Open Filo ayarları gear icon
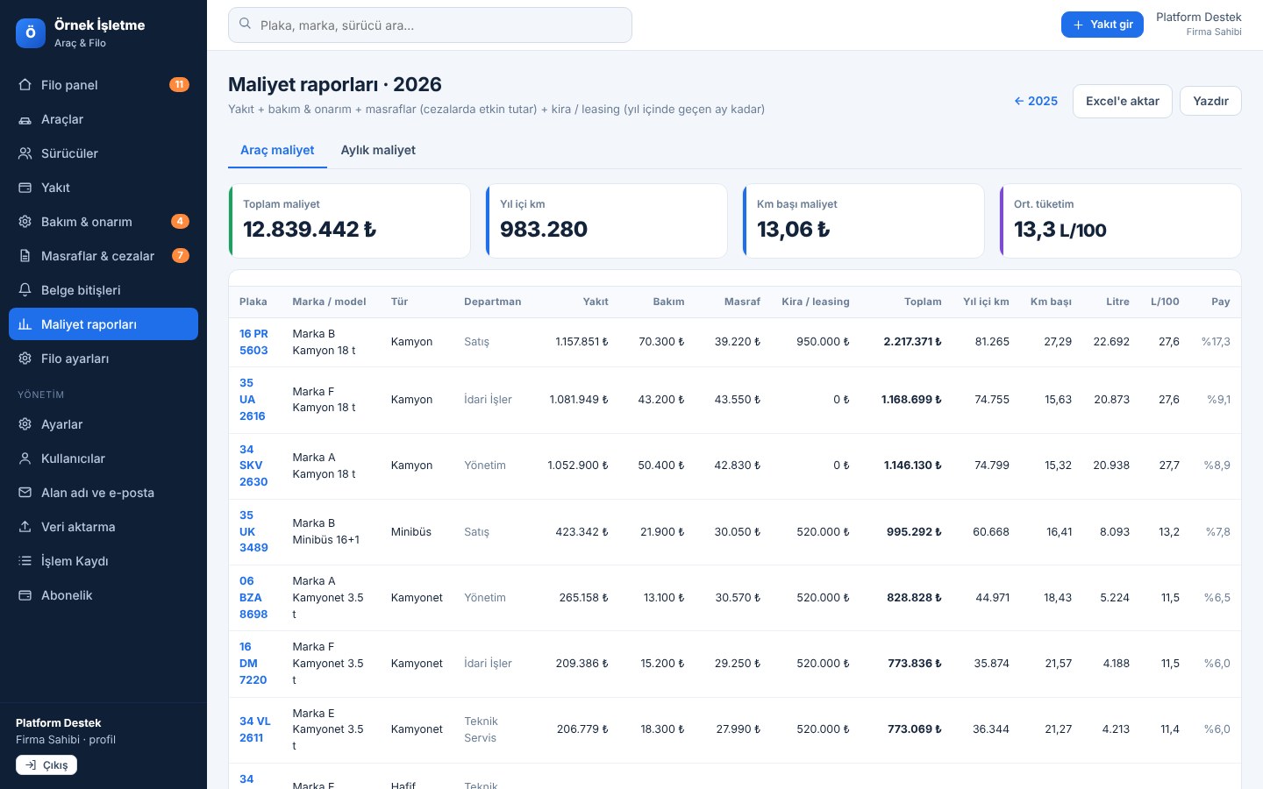Screen dimensions: 1263x789 click(x=25, y=359)
